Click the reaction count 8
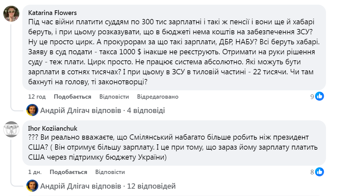339x196 pixels. pos(312,172)
